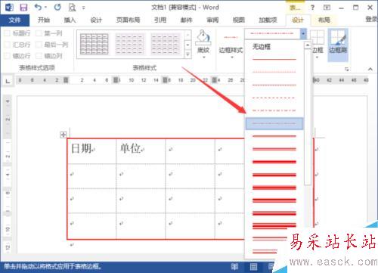Screen dimensions: 378x273
Task: Switch to the 页面布局 tab
Action: tap(128, 20)
